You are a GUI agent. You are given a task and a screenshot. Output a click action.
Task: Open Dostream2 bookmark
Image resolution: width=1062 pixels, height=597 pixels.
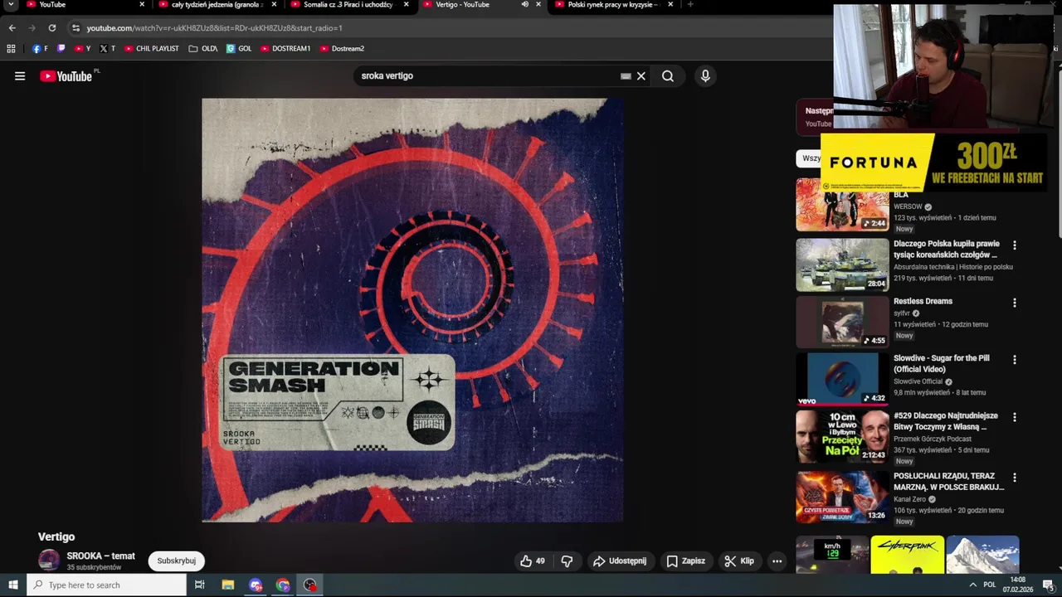(x=342, y=49)
